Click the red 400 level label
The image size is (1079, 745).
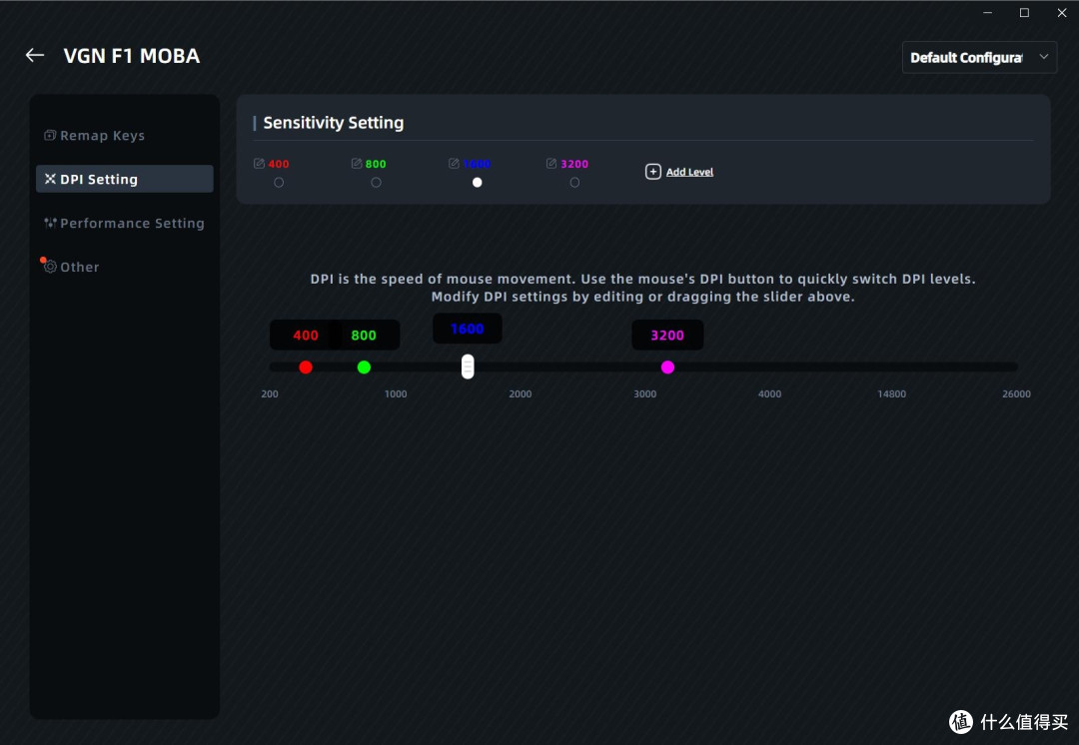pos(279,164)
